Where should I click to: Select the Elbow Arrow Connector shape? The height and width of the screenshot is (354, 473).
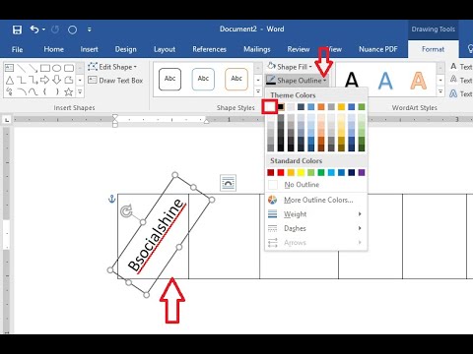(x=34, y=80)
